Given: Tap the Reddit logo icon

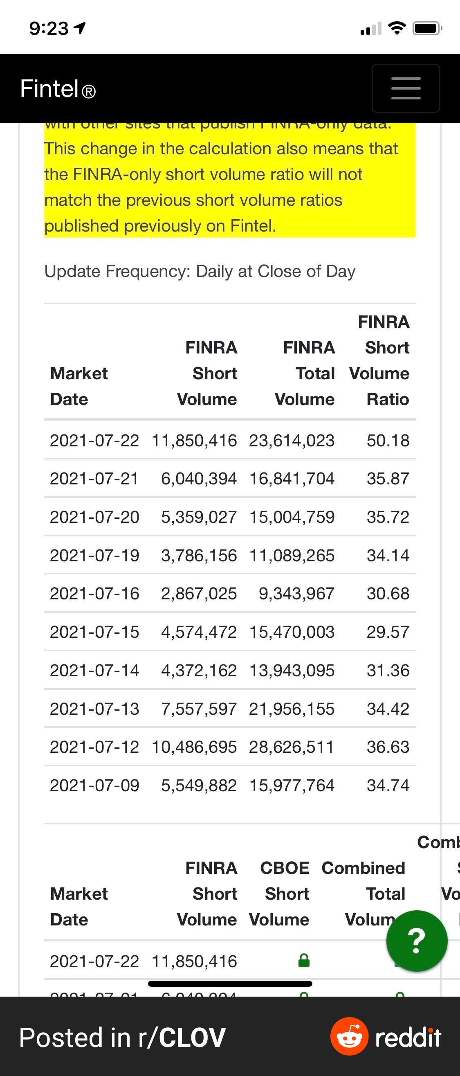Looking at the screenshot, I should 349,1037.
